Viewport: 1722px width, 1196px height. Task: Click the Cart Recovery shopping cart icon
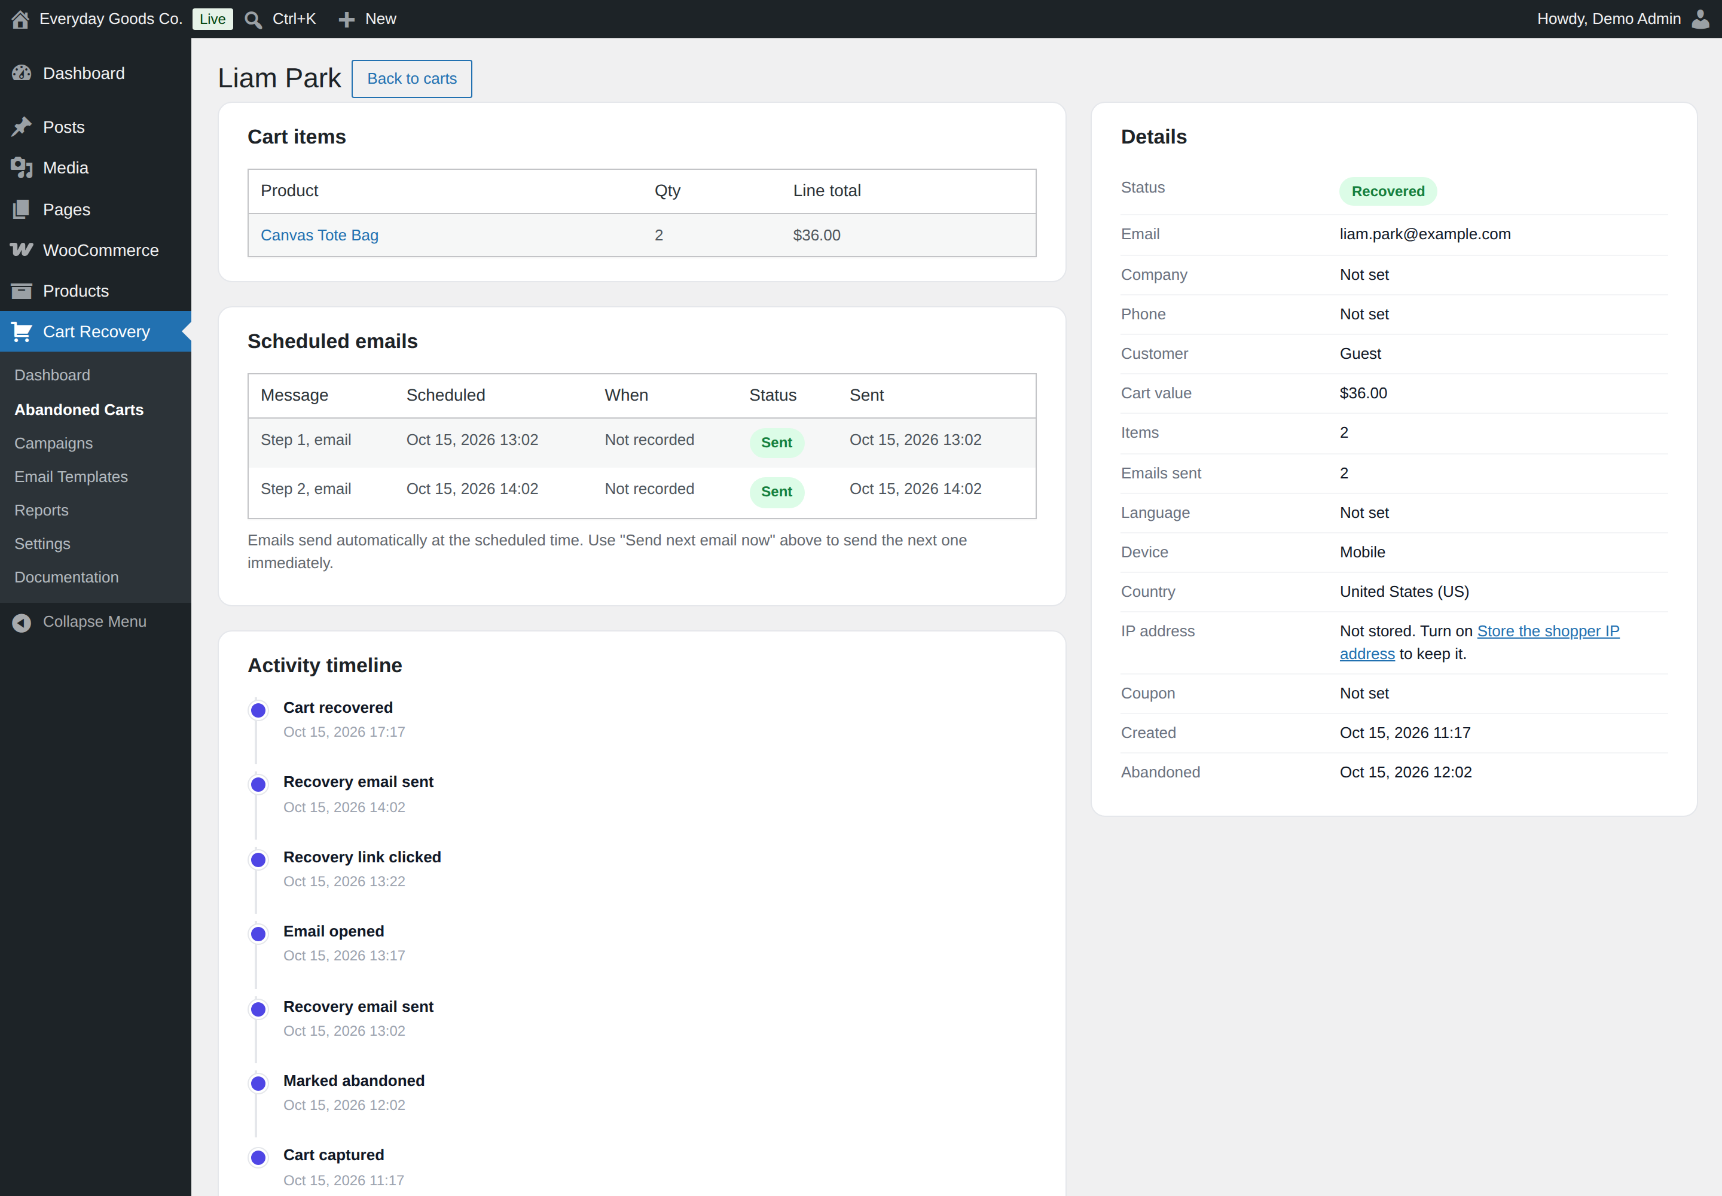(22, 331)
